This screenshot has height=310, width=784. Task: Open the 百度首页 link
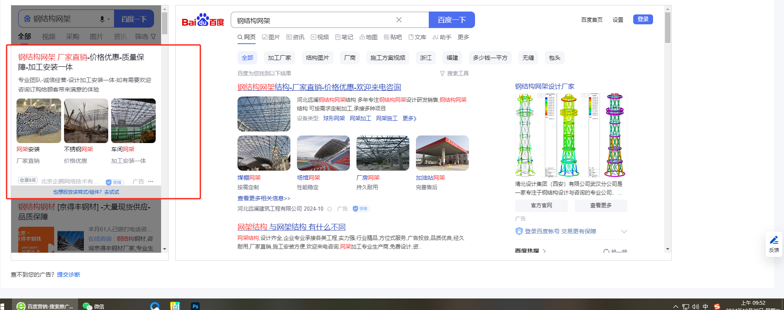592,20
